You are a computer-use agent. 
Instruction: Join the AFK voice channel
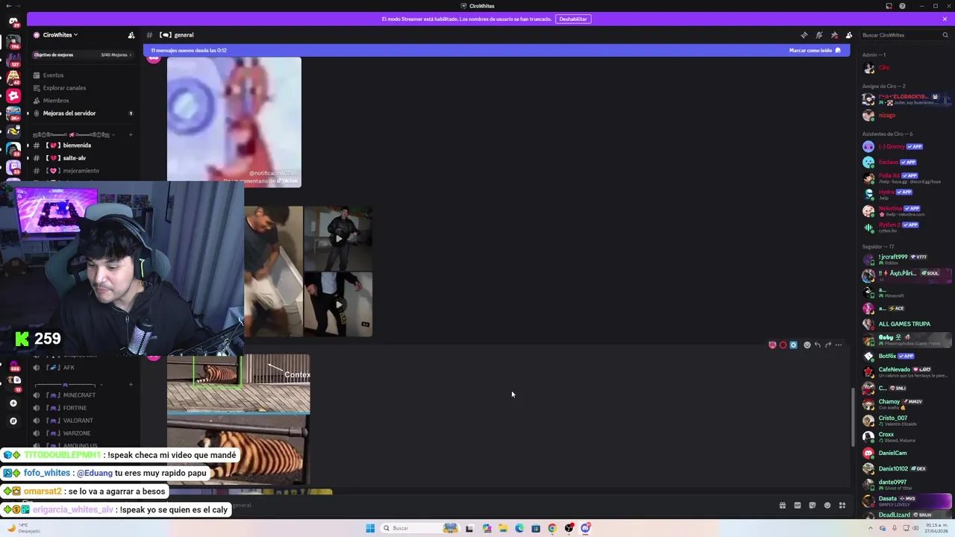(69, 368)
